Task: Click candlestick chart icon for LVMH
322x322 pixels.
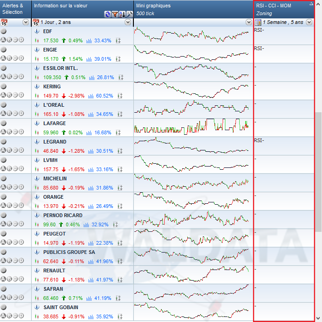Action: tap(37, 169)
